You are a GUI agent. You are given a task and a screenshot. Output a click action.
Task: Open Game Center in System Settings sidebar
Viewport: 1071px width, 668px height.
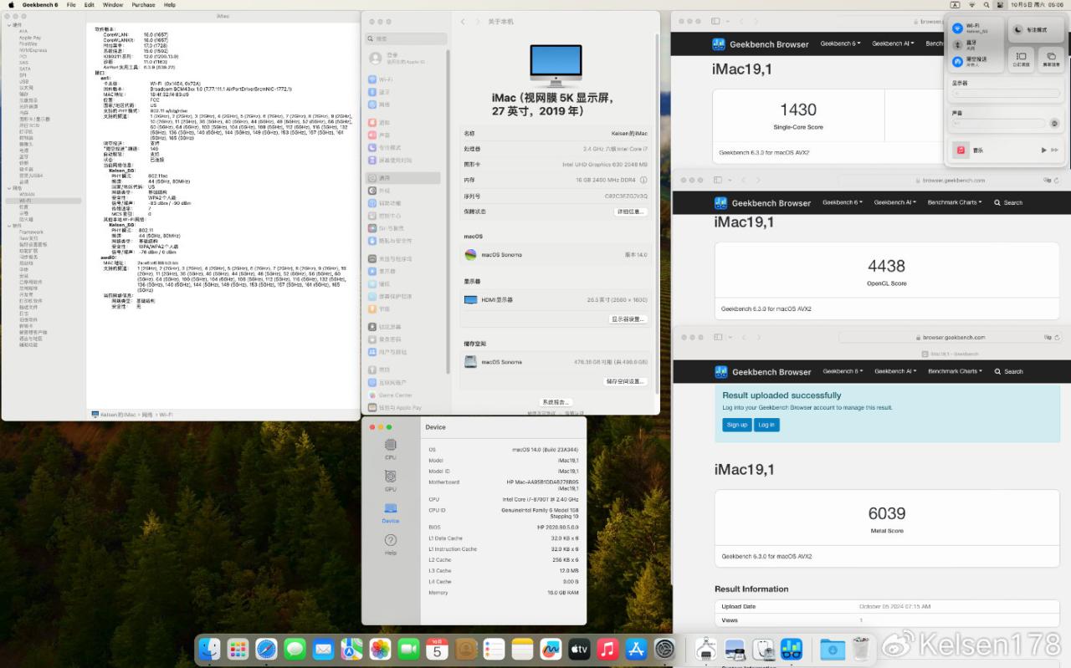404,395
